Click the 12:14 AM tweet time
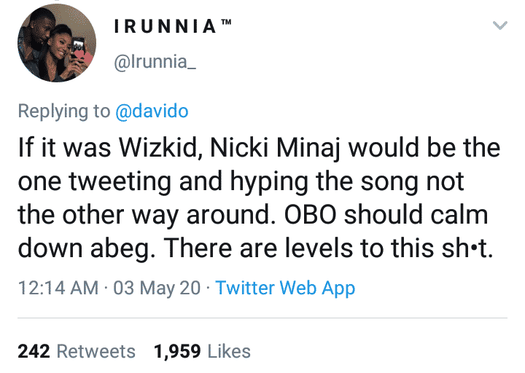This screenshot has width=525, height=373. pos(58,288)
